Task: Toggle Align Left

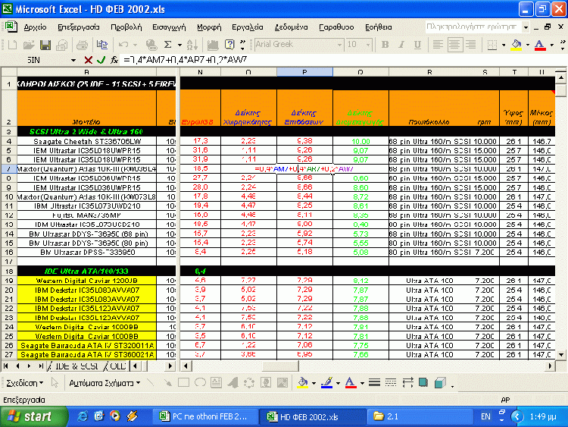Action: tap(438, 45)
